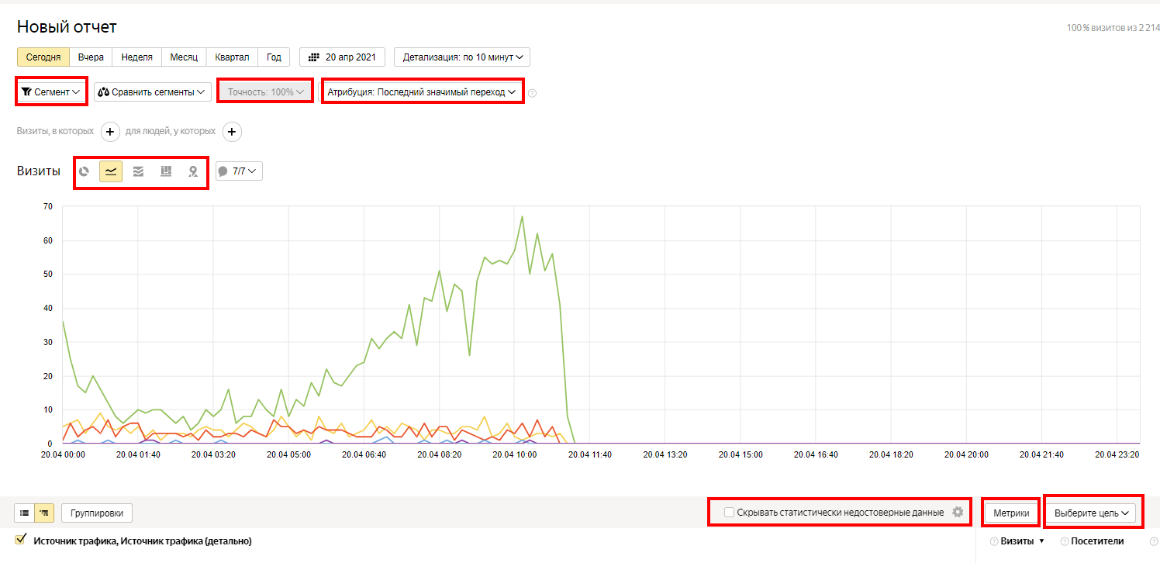The image size is (1160, 563).
Task: Click the '100 % визитов из 2 214' text
Action: click(1113, 28)
